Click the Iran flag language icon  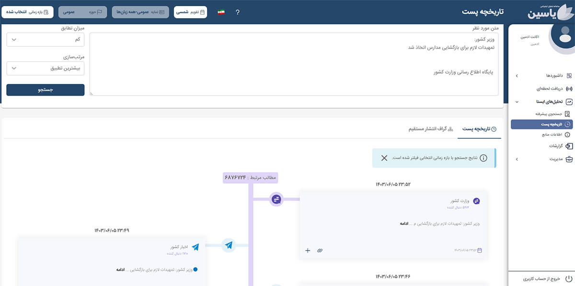(221, 12)
